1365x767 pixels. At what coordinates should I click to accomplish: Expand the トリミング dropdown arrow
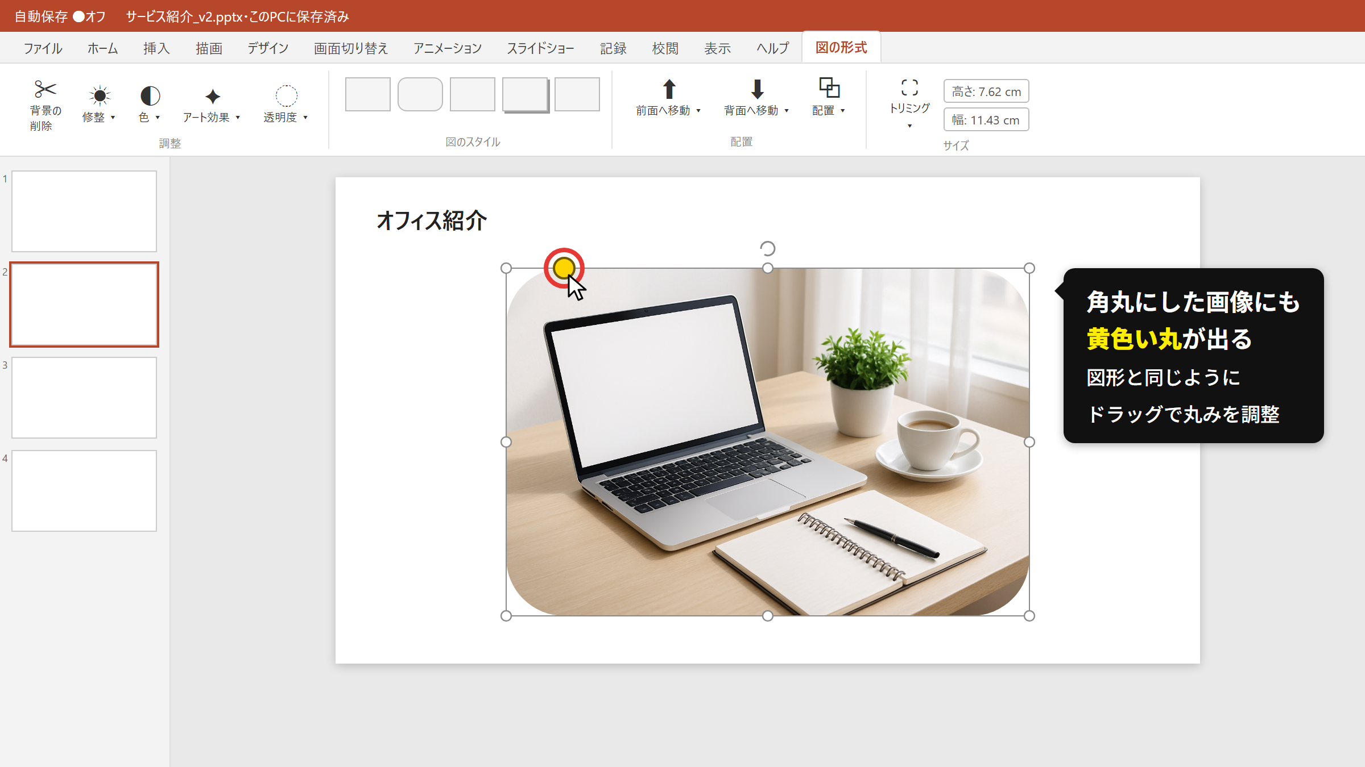tap(909, 126)
